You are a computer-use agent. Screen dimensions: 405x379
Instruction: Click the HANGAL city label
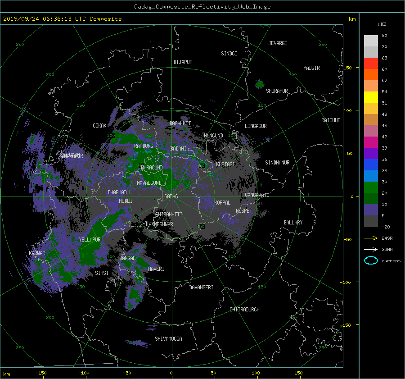point(127,258)
